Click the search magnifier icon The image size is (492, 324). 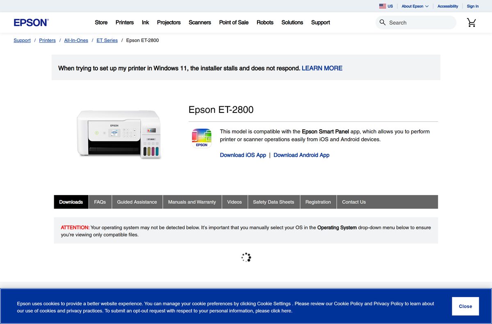[383, 22]
